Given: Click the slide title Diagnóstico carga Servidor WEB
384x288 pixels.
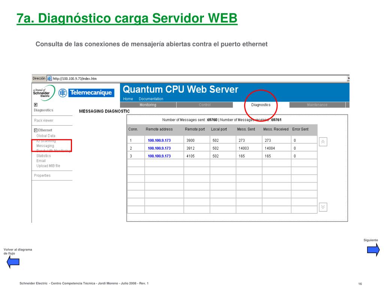Looking at the screenshot, I should pos(127,18).
